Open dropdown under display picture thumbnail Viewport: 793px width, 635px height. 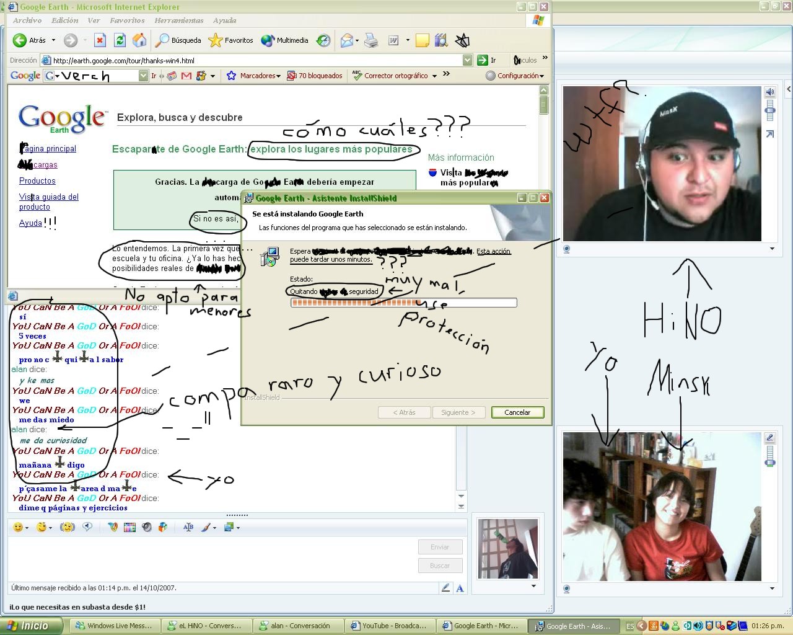coord(533,586)
